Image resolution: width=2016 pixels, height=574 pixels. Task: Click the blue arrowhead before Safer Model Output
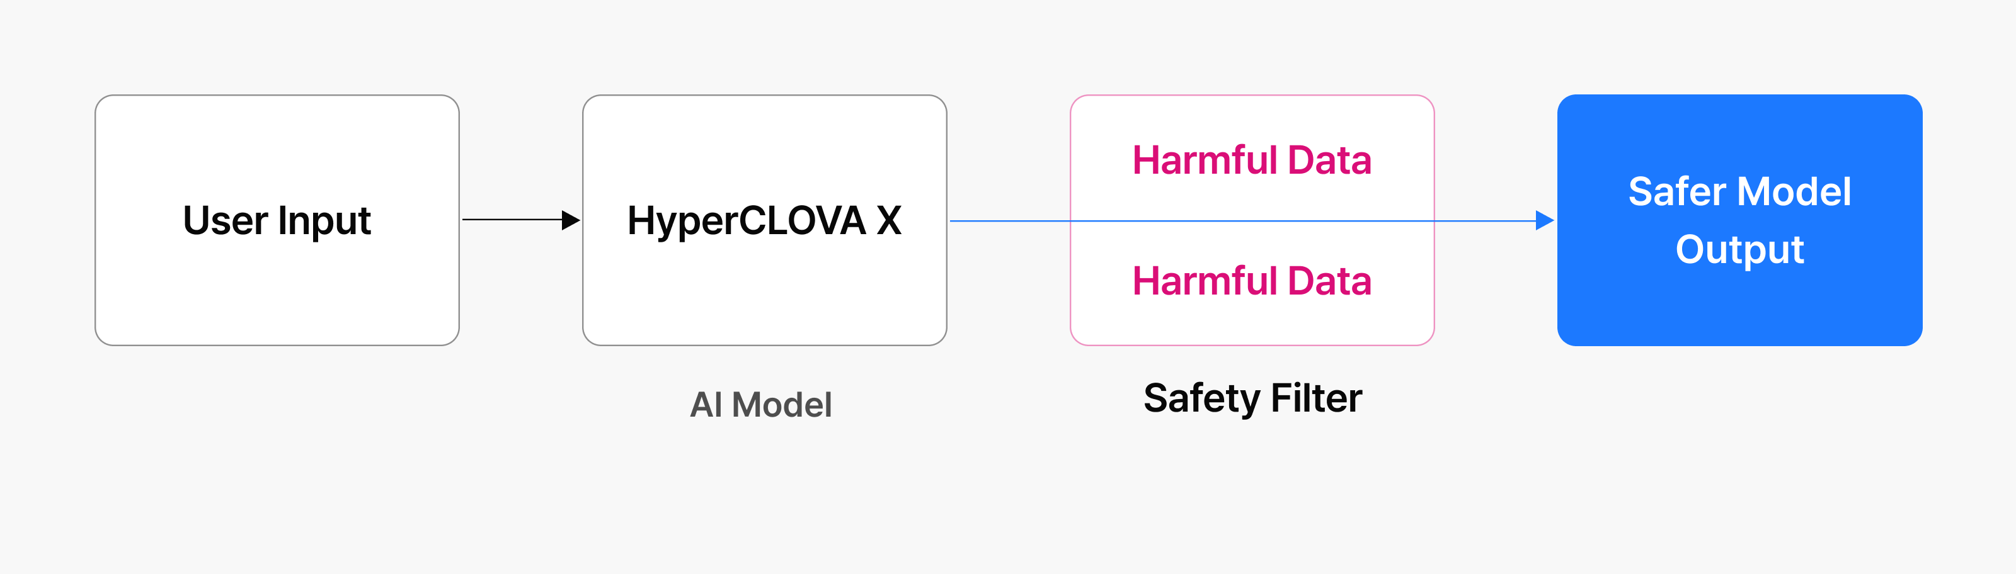pyautogui.click(x=1544, y=220)
